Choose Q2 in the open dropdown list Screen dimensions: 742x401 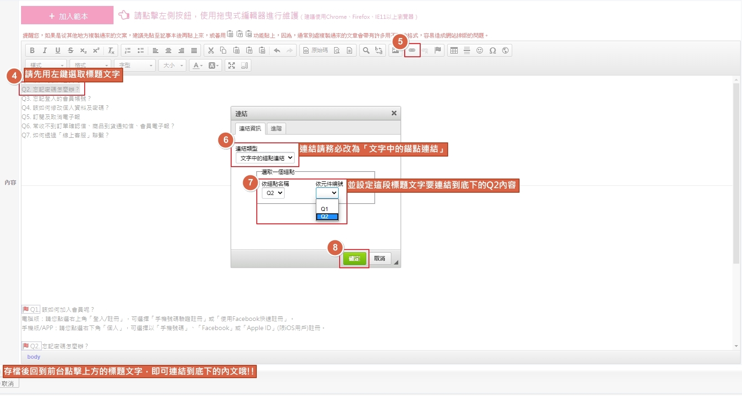(x=326, y=217)
